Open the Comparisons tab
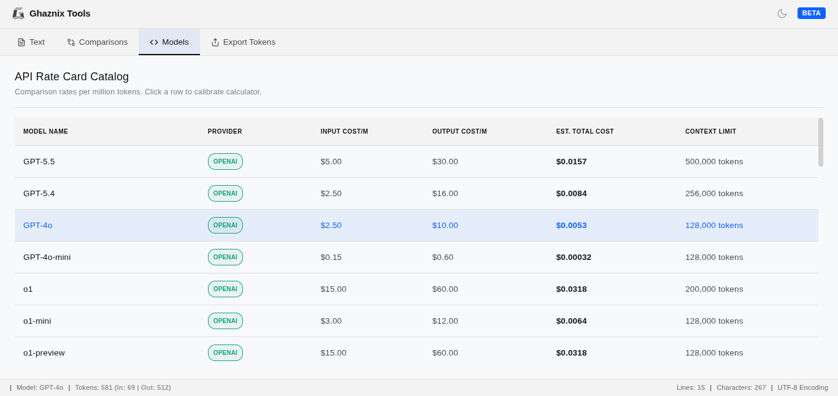 [98, 42]
